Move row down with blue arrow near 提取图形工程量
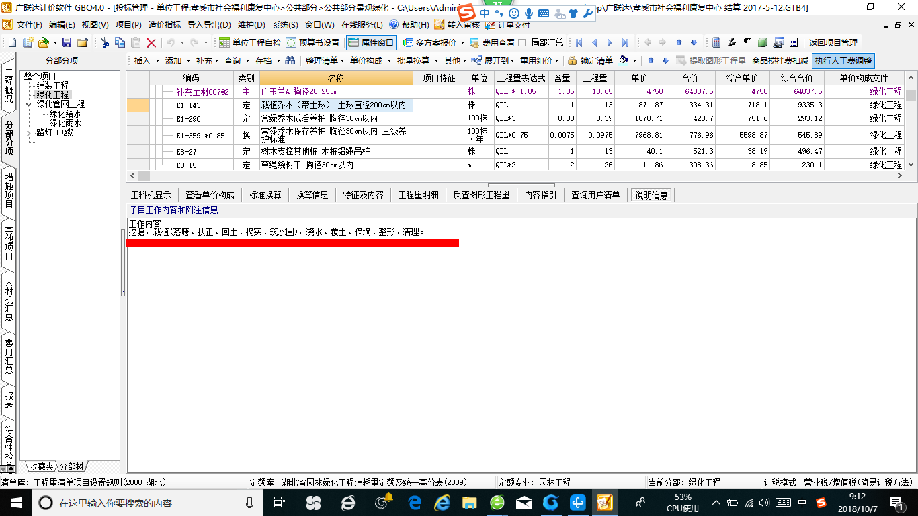The width and height of the screenshot is (918, 516). tap(665, 60)
